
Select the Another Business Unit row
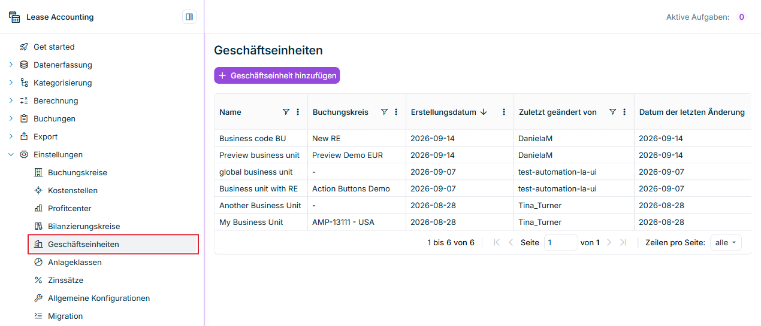click(x=482, y=205)
